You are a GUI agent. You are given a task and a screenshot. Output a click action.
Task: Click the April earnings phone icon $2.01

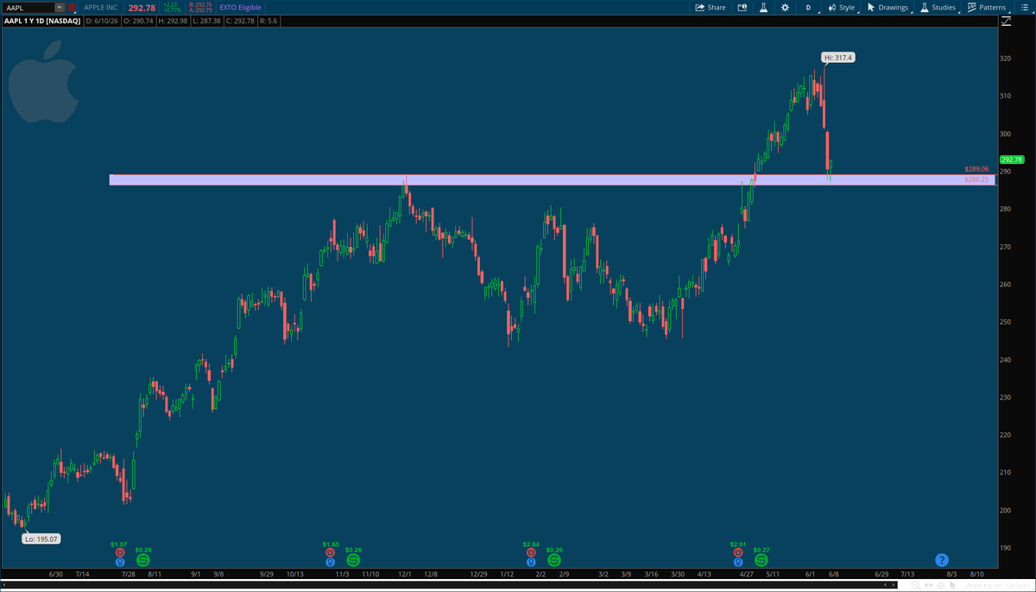coord(738,551)
